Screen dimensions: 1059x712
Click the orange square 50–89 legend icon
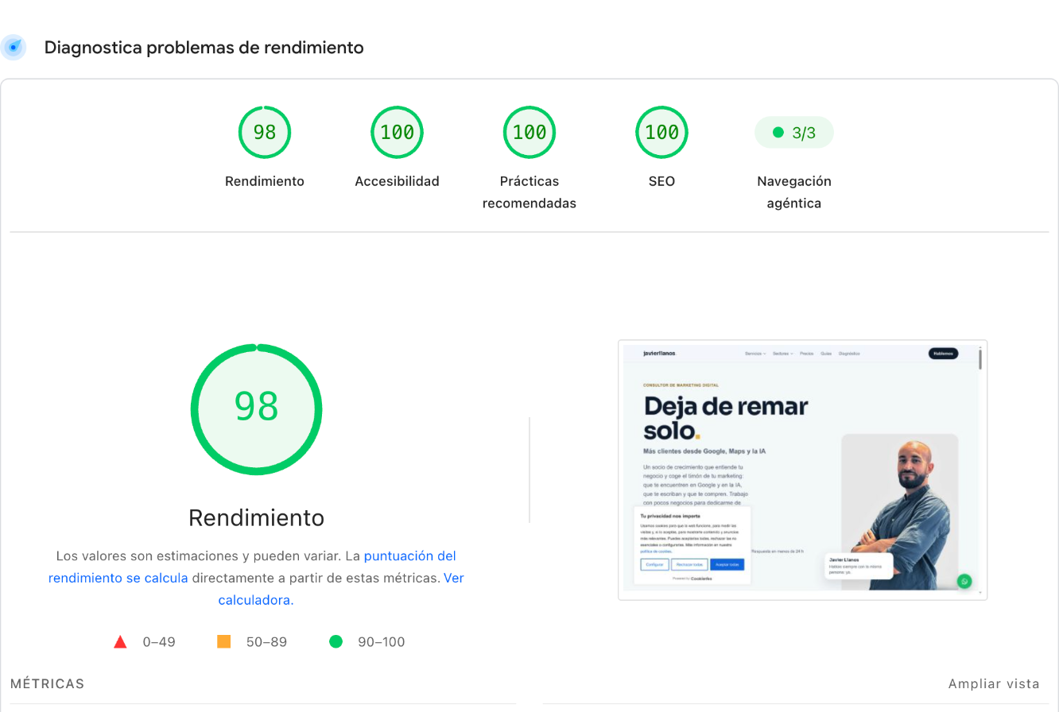[x=224, y=641]
